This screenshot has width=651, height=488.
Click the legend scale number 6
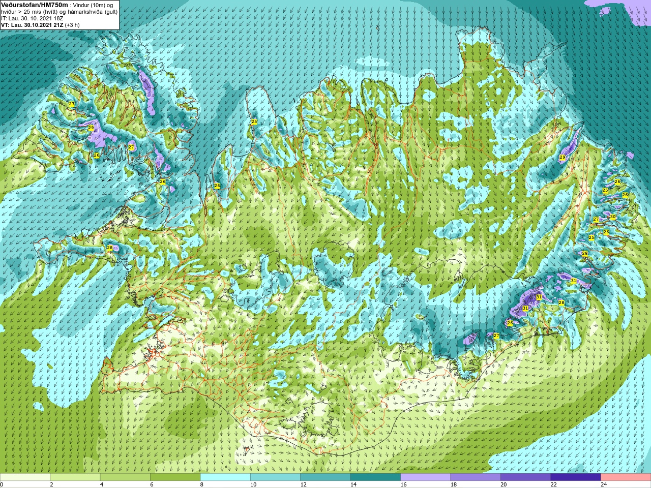[x=152, y=484]
